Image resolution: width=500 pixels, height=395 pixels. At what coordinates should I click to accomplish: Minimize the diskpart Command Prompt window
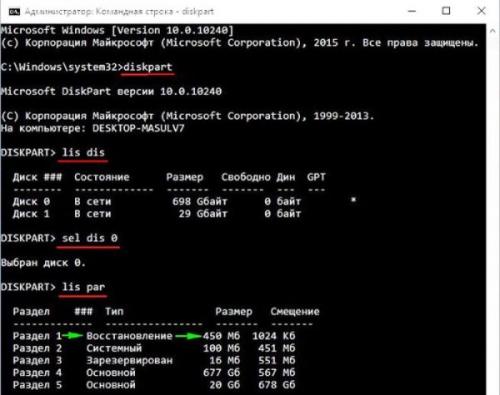[412, 11]
